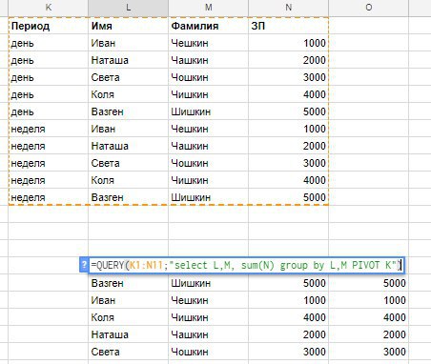Screen dimensions: 431x364
Task: Select the column K header
Action: click(49, 8)
